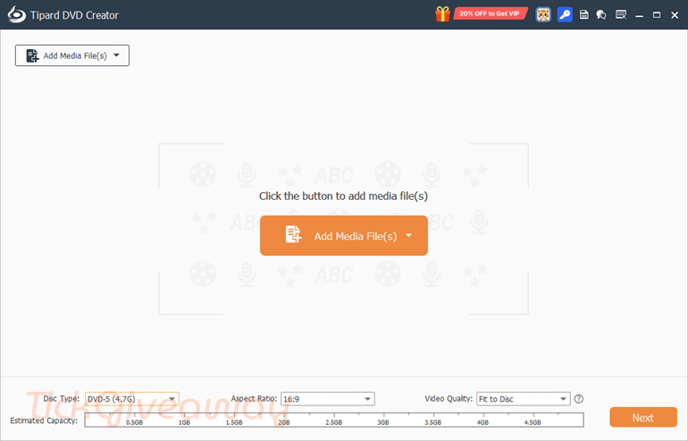Image resolution: width=688 pixels, height=441 pixels.
Task: Click the Tipard DVD Creator title text
Action: click(74, 15)
